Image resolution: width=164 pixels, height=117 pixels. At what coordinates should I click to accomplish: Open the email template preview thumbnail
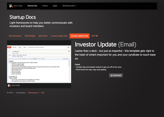pos(39,64)
